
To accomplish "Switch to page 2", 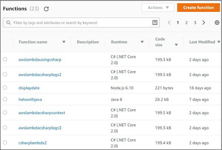I will pos(186,23).
